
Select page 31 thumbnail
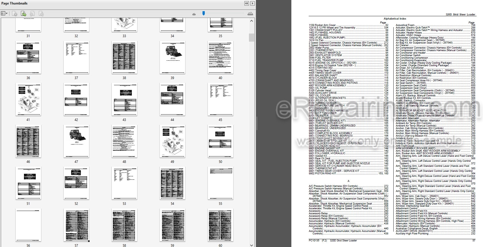coord(28,25)
